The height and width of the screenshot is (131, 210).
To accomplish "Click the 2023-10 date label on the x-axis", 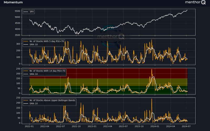I will point(139,126).
